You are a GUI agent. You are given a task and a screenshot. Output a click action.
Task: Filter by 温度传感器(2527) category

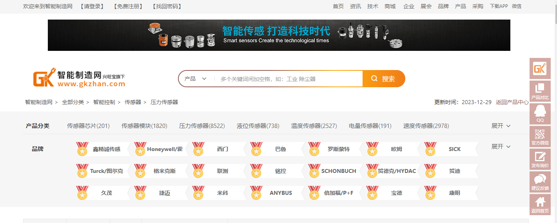pos(314,126)
